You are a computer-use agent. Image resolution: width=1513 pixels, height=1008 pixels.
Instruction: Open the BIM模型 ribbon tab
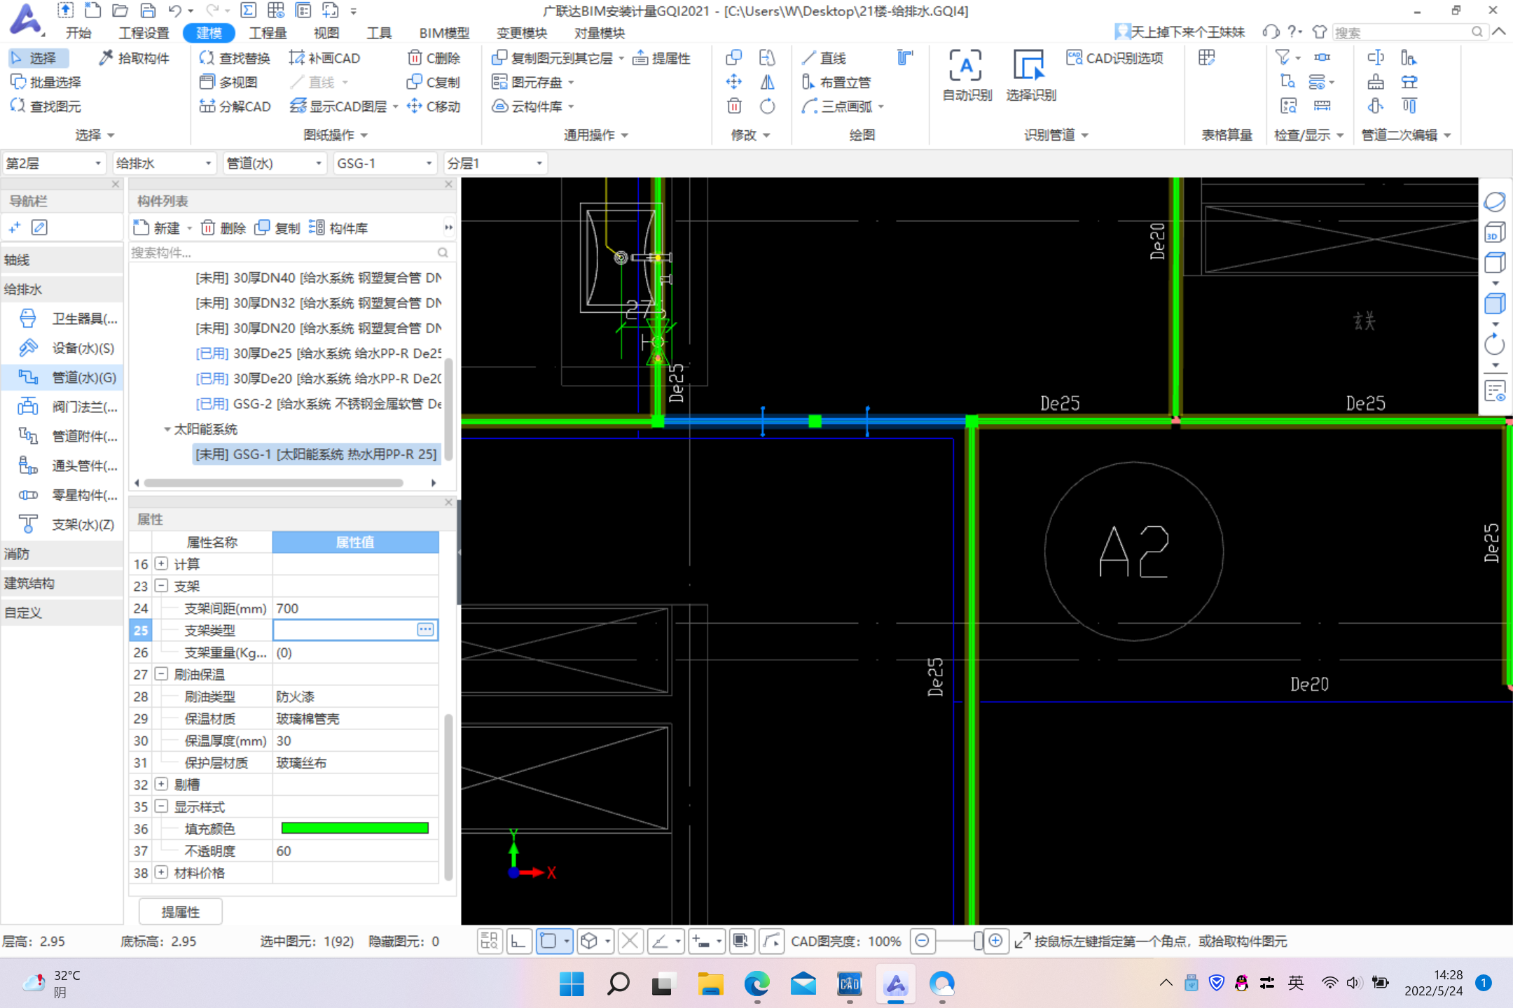coord(444,33)
